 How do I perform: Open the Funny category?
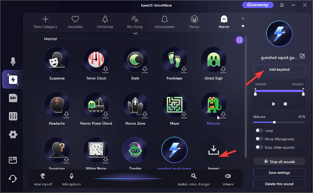tap(194, 22)
